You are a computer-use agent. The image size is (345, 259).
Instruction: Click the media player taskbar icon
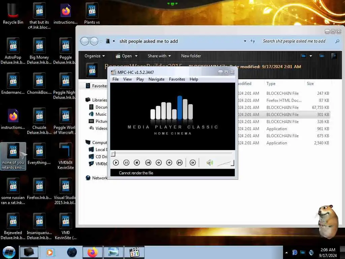(x=50, y=252)
